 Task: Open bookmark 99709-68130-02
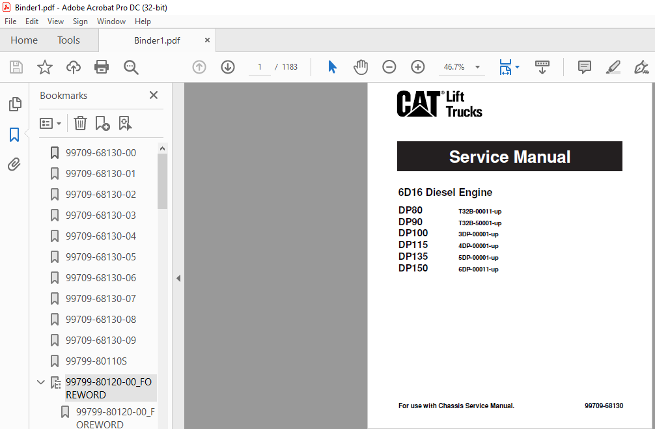pos(101,195)
